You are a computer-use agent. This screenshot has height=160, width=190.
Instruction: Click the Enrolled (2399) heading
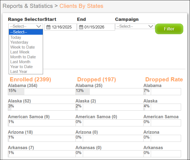pos(30,79)
